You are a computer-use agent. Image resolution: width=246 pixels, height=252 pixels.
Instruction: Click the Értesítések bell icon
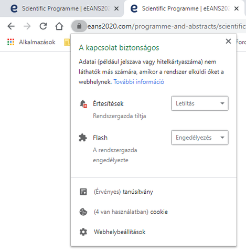pyautogui.click(x=83, y=104)
